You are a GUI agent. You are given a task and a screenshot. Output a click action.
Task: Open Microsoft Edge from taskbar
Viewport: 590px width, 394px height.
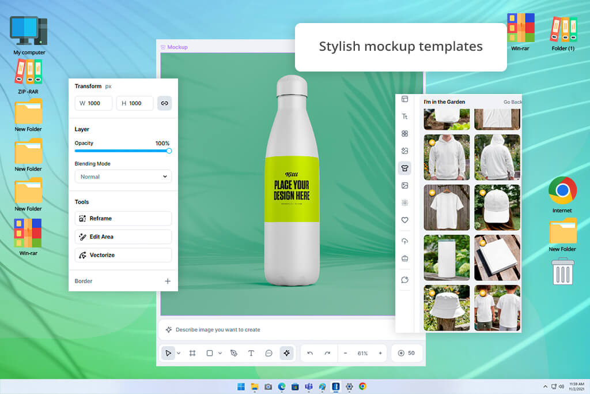tap(281, 387)
